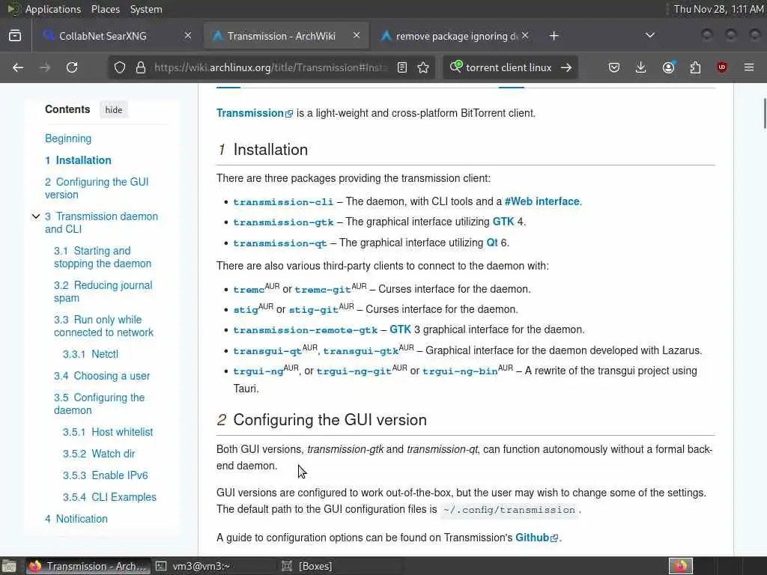The width and height of the screenshot is (767, 575).
Task: Jump to 1 Installation in Contents
Action: [78, 160]
